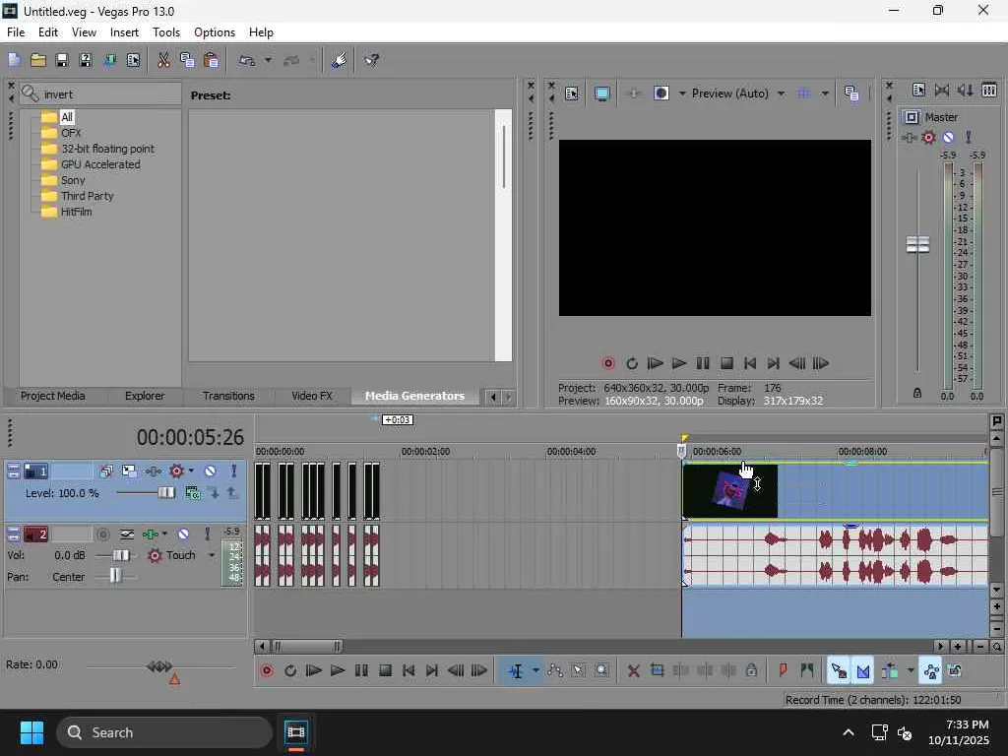This screenshot has width=1008, height=756.
Task: Open the Tools menu
Action: 165,32
